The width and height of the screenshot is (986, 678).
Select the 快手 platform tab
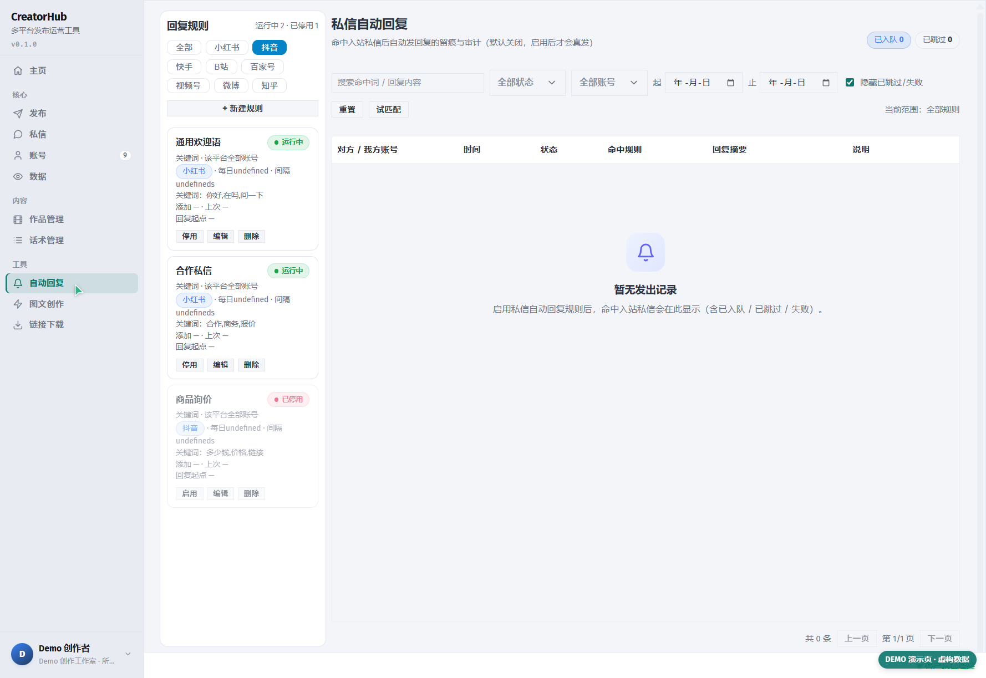[x=184, y=67]
